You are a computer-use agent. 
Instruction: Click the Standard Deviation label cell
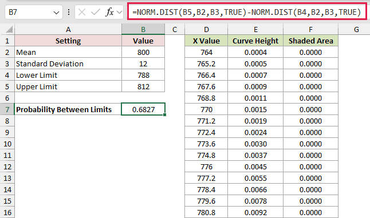[68, 64]
